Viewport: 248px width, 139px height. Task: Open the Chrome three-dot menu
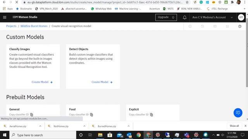point(245,2)
